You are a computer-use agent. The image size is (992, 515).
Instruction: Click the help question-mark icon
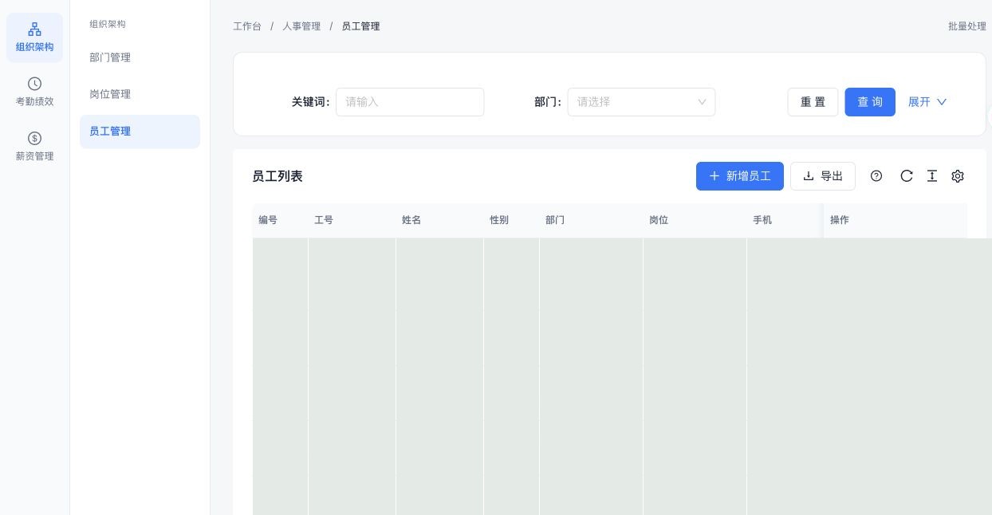click(x=876, y=176)
